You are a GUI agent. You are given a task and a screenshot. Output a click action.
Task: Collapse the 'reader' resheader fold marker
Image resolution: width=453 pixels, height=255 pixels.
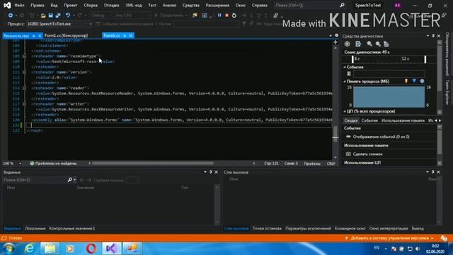click(x=25, y=88)
